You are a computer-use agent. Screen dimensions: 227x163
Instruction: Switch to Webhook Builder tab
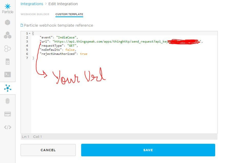[x=35, y=14]
